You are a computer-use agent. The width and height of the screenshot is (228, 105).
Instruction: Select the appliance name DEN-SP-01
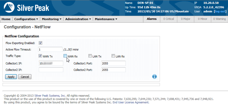(x=145, y=3)
